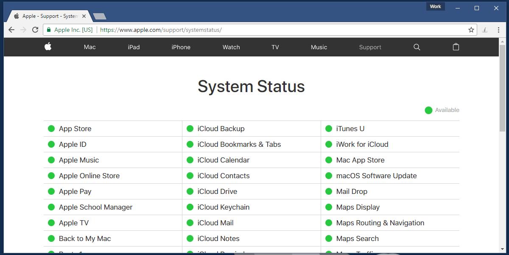Viewport: 509px width, 255px height.
Task: Close the Apple Support tab
Action: click(84, 16)
